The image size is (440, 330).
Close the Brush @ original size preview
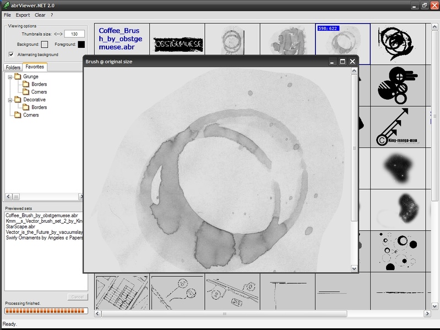pos(352,62)
